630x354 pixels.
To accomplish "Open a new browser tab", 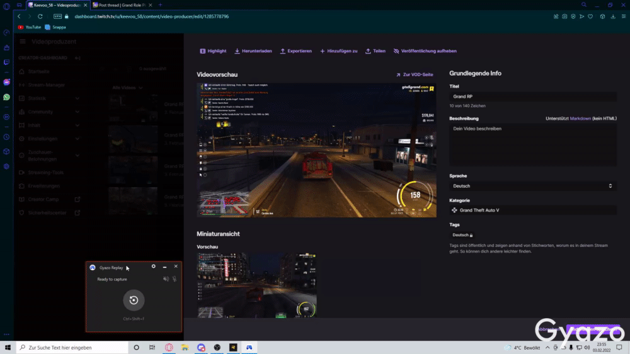I will coord(160,5).
